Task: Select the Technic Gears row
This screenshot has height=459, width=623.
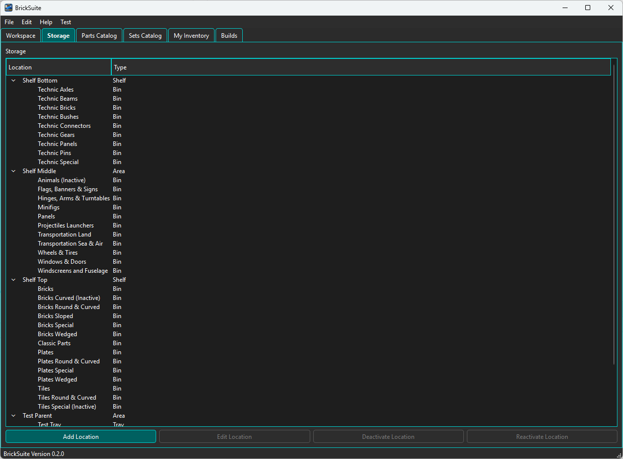Action: (309, 135)
